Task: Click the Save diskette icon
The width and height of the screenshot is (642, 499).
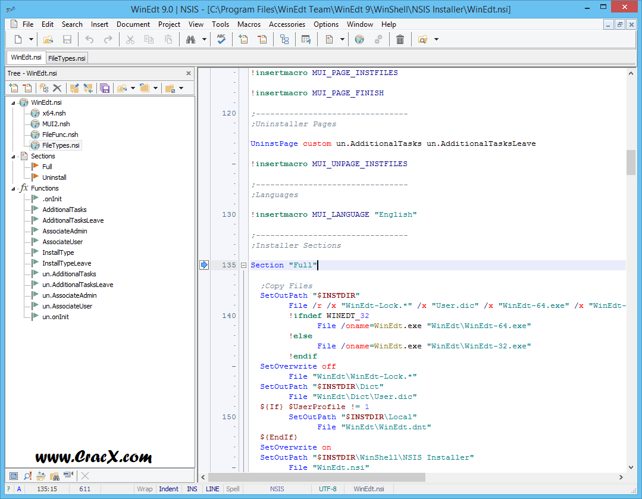Action: coord(67,40)
